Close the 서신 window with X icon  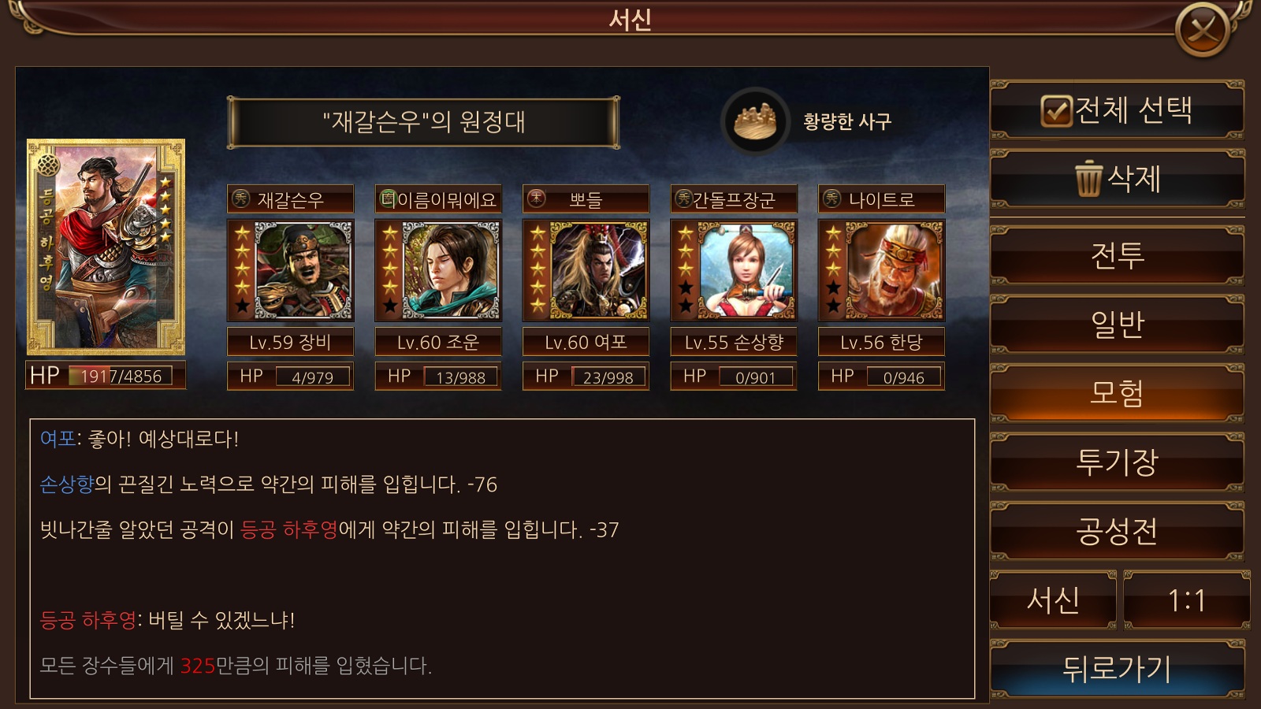(1203, 31)
